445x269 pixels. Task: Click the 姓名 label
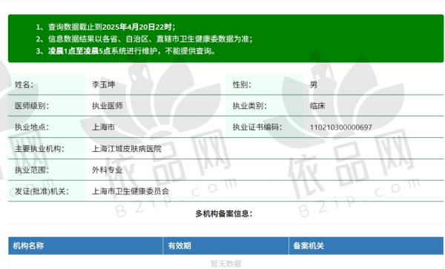tap(24, 84)
